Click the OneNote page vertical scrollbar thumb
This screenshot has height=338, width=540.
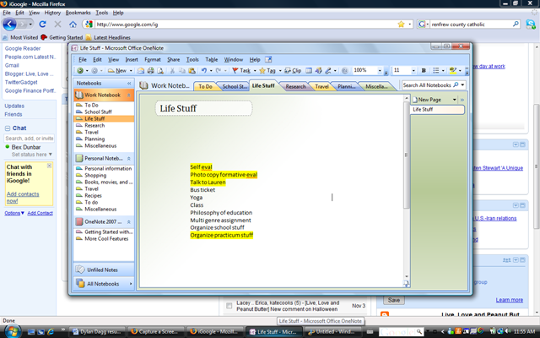click(x=407, y=155)
